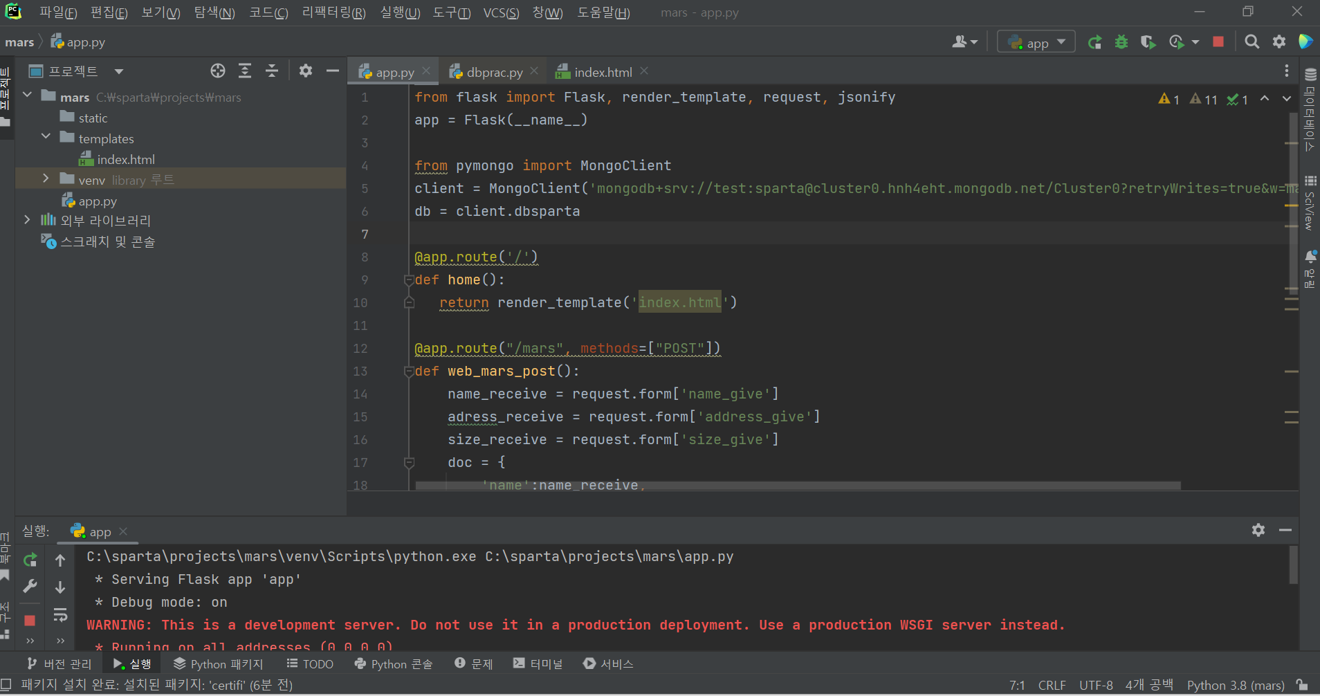1320x696 pixels.
Task: Expand all nodes in Project panel
Action: pos(245,71)
